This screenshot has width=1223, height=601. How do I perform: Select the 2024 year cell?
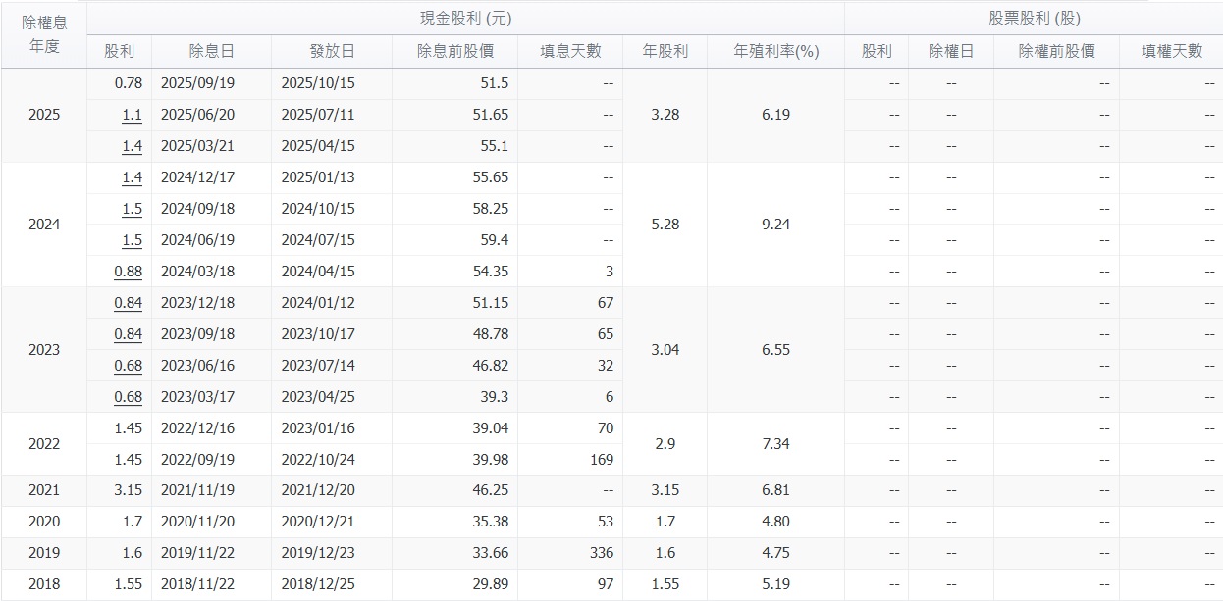tap(44, 225)
